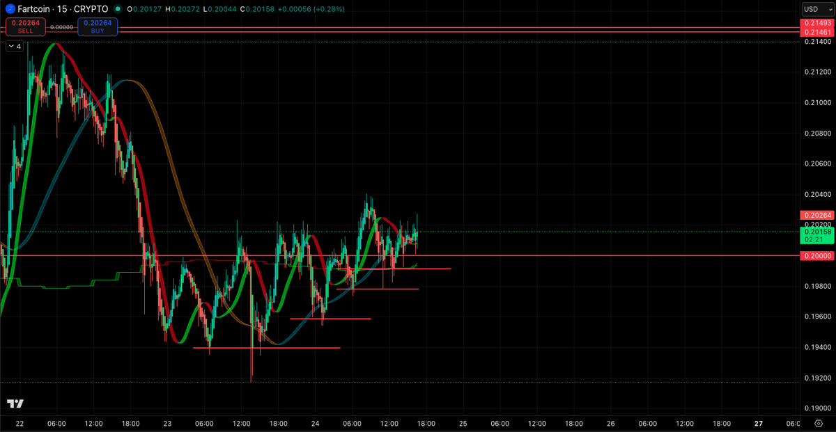Click the Fartcoin · 15 · CRYPTO title
Image resolution: width=836 pixels, height=432 pixels.
(x=63, y=9)
